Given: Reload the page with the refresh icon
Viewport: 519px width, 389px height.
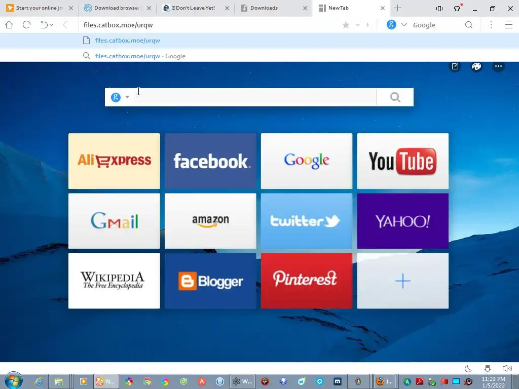Looking at the screenshot, I should tap(27, 25).
